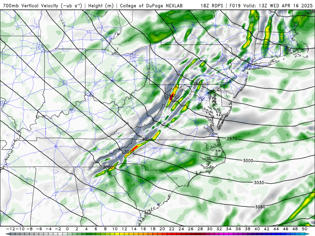Image resolution: width=315 pixels, height=236 pixels.
Task: Click the -2 value on the color scale
Action: coord(58,229)
